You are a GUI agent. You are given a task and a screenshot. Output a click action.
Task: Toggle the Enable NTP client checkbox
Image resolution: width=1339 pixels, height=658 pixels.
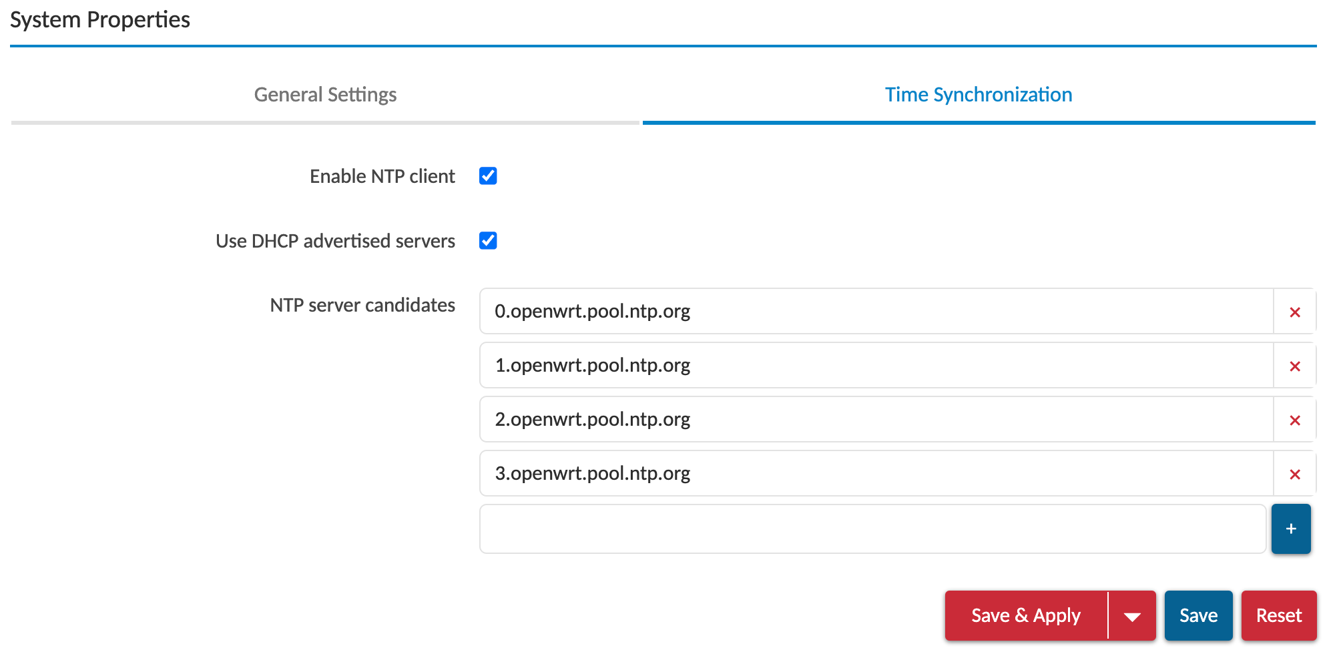tap(488, 176)
